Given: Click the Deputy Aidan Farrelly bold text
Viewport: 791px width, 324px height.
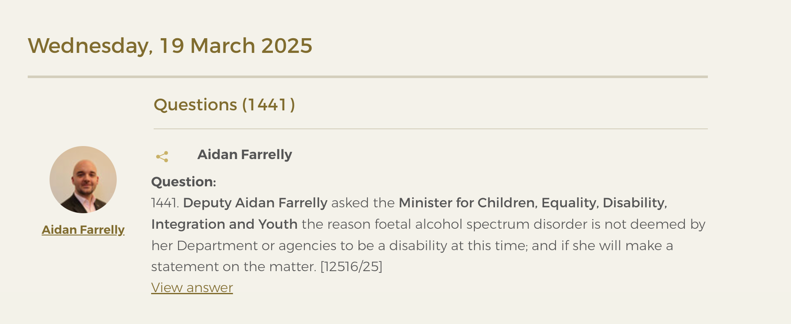Looking at the screenshot, I should point(255,203).
